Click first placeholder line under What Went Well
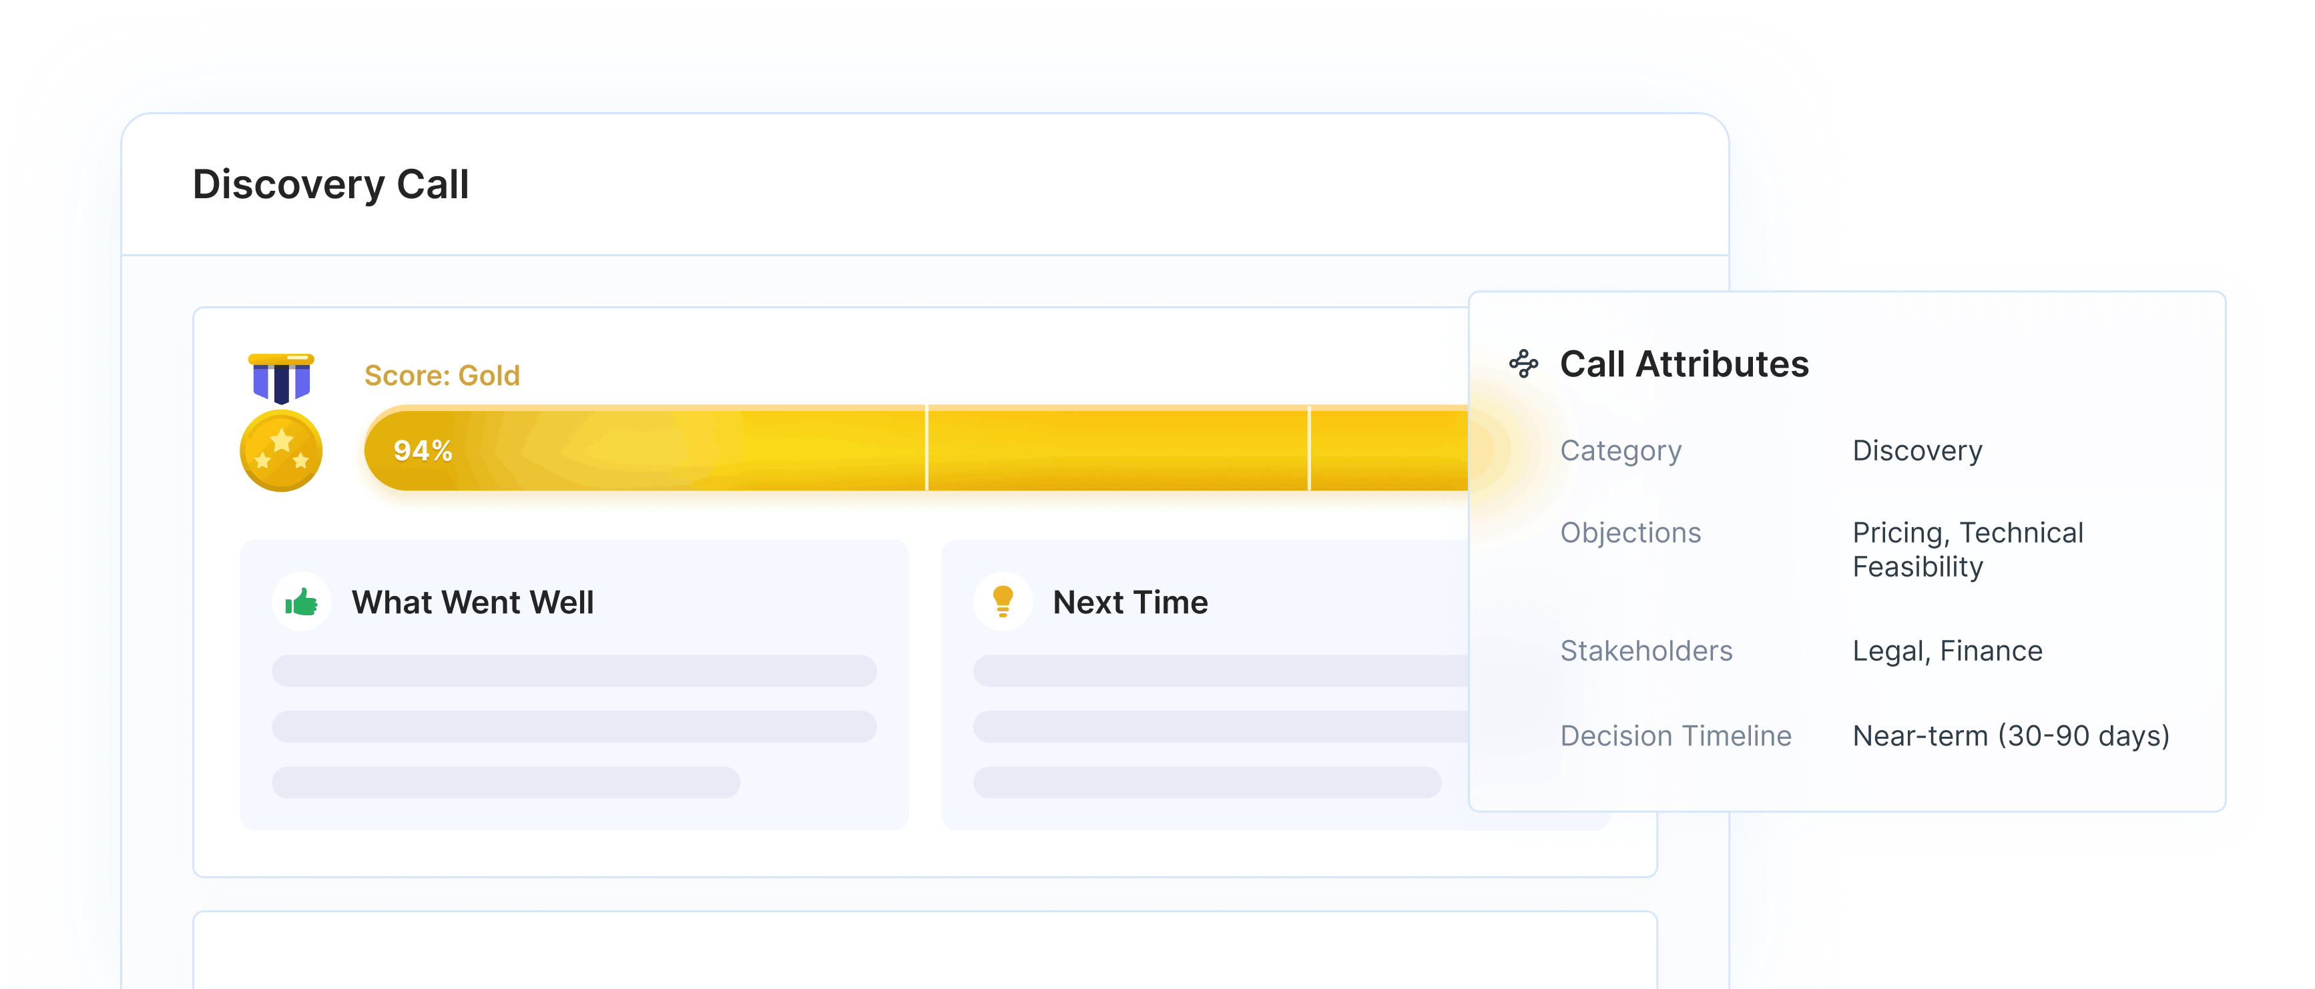 click(x=573, y=671)
